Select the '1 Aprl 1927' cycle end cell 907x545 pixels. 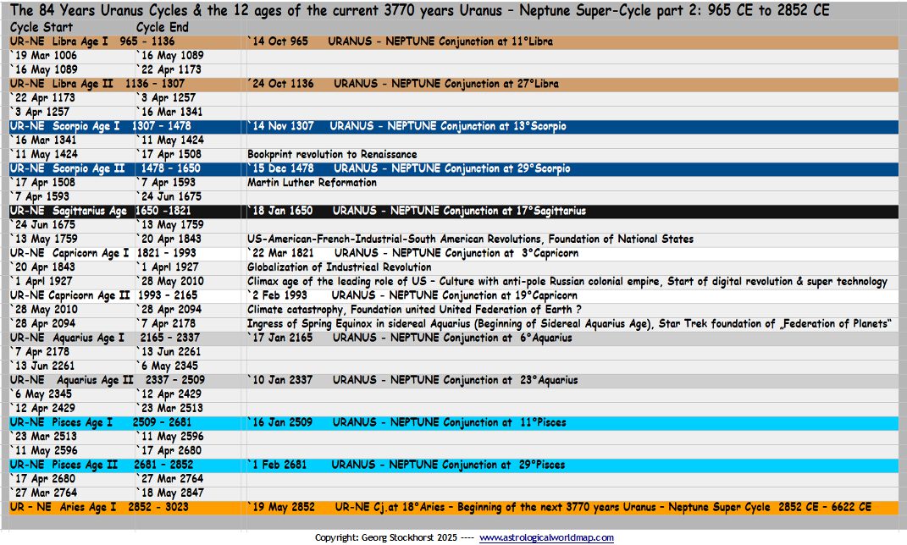click(168, 267)
